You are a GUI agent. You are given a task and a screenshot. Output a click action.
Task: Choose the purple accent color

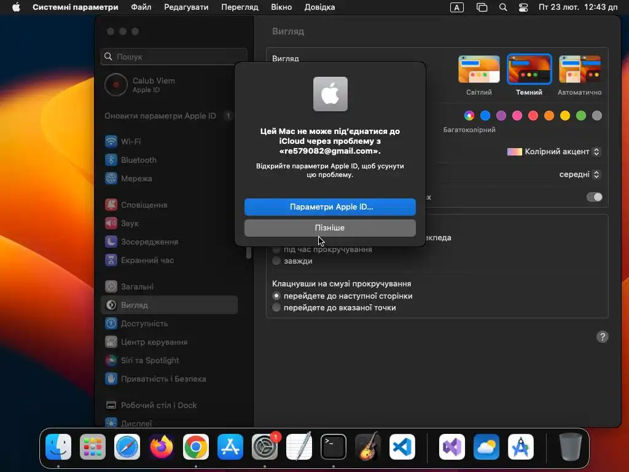[501, 116]
